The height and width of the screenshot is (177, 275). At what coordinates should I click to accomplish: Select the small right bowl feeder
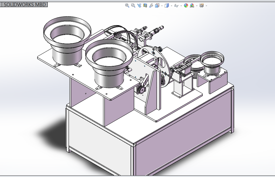coord(212,63)
